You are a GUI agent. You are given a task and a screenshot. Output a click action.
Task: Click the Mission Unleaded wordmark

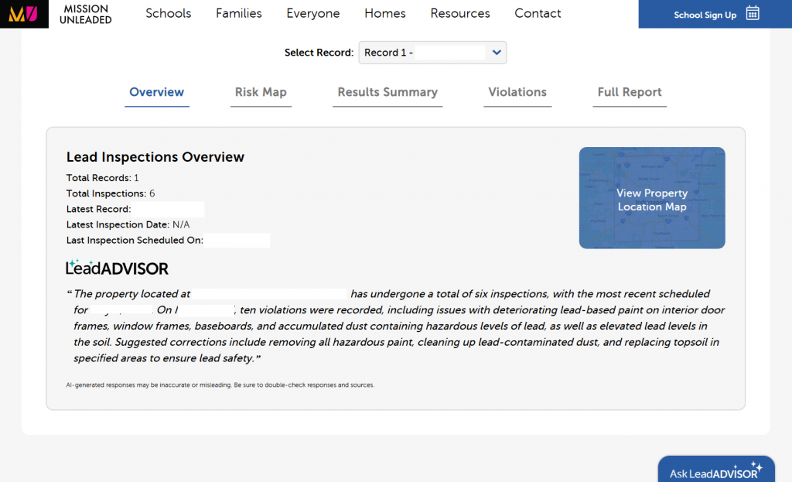tap(86, 14)
